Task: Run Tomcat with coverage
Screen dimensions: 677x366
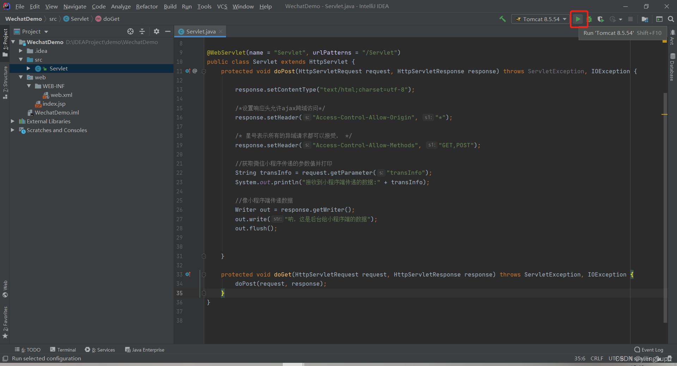Action: (x=601, y=19)
